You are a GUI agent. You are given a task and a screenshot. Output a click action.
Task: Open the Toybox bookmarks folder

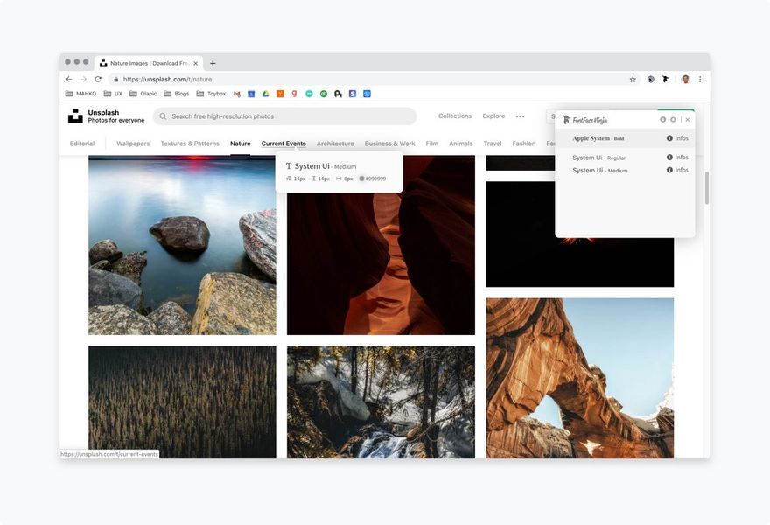[211, 94]
